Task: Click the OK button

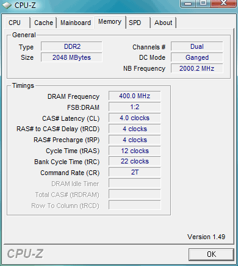Action: tap(211, 254)
